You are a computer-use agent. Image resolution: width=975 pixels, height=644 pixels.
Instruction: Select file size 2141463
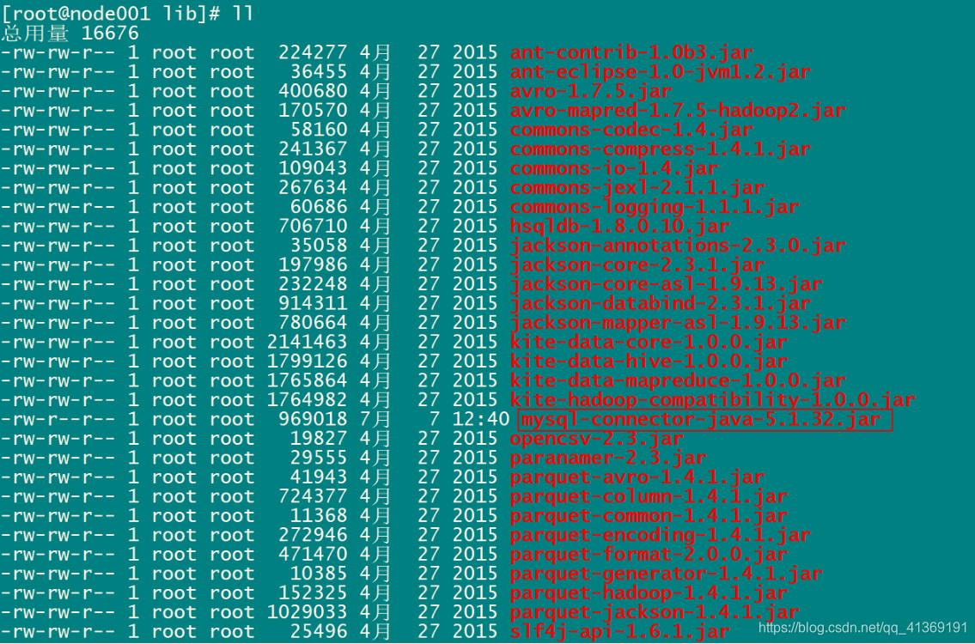coord(308,342)
